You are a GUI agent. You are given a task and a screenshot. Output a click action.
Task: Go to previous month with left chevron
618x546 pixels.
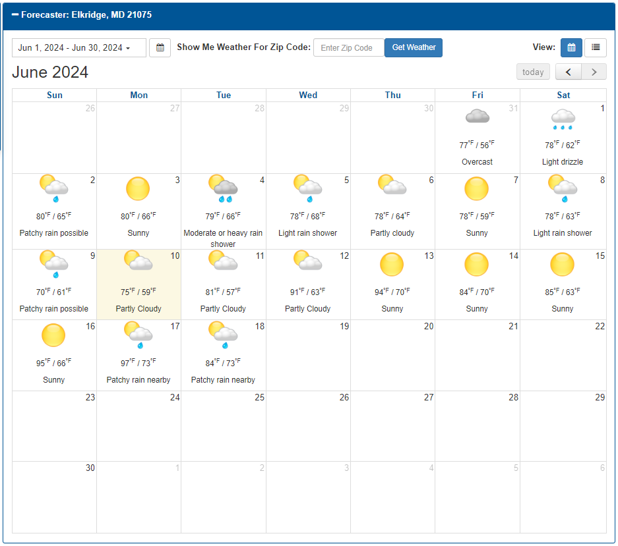pyautogui.click(x=569, y=72)
